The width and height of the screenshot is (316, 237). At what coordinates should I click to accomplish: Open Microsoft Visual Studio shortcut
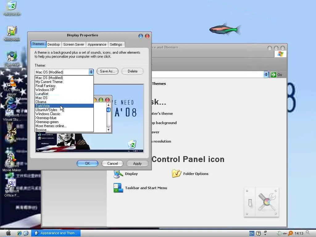12,113
